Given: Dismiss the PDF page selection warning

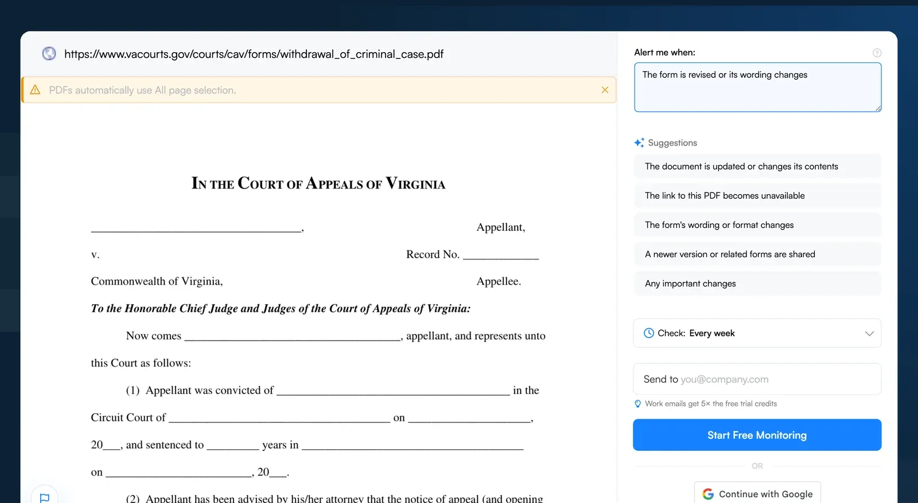Looking at the screenshot, I should coord(605,90).
